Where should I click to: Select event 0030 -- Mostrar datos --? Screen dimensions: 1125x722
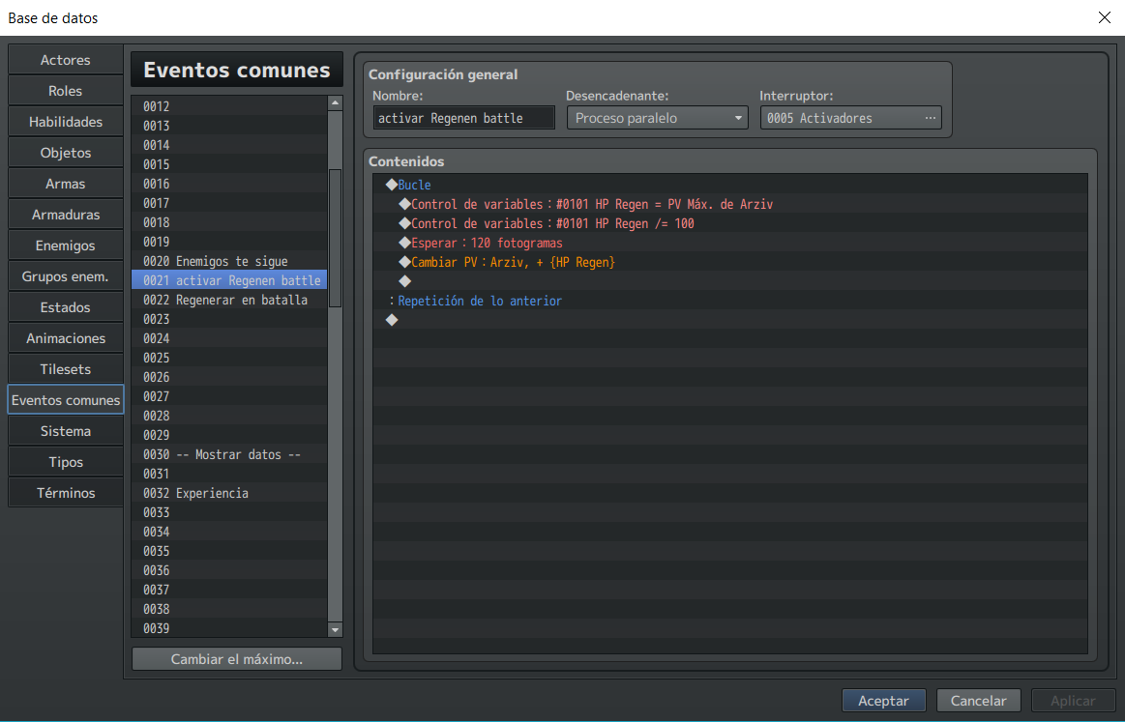[x=229, y=454]
